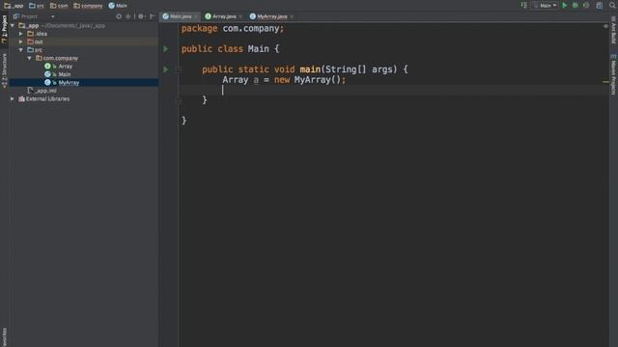Image resolution: width=618 pixels, height=347 pixels.
Task: Expand the .idea folder
Action: click(x=21, y=34)
